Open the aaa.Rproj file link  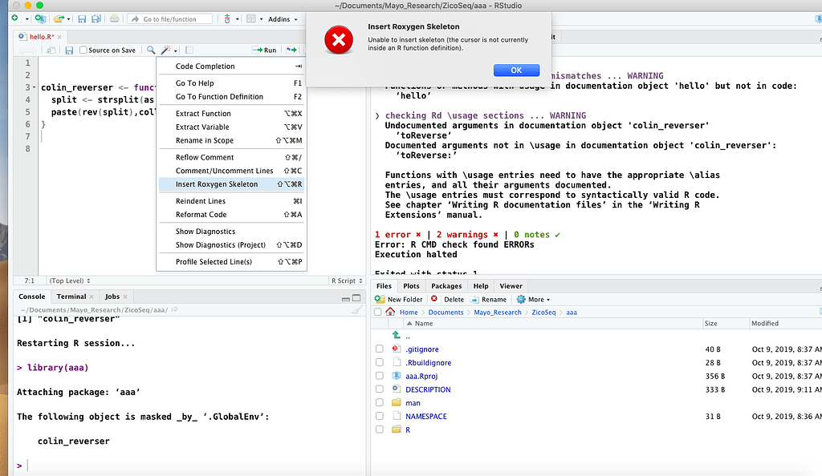click(x=421, y=376)
